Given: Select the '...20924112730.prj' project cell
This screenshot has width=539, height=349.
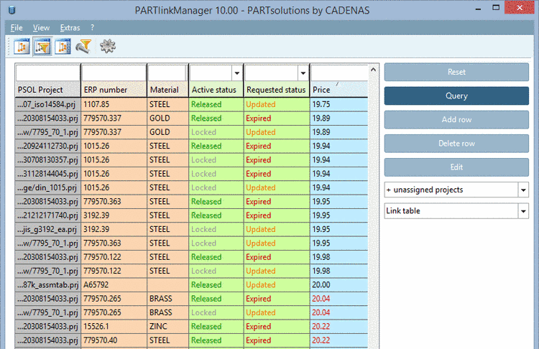Looking at the screenshot, I should 47,146.
